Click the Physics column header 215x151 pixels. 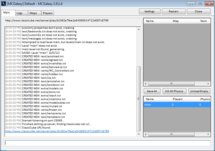point(205,99)
